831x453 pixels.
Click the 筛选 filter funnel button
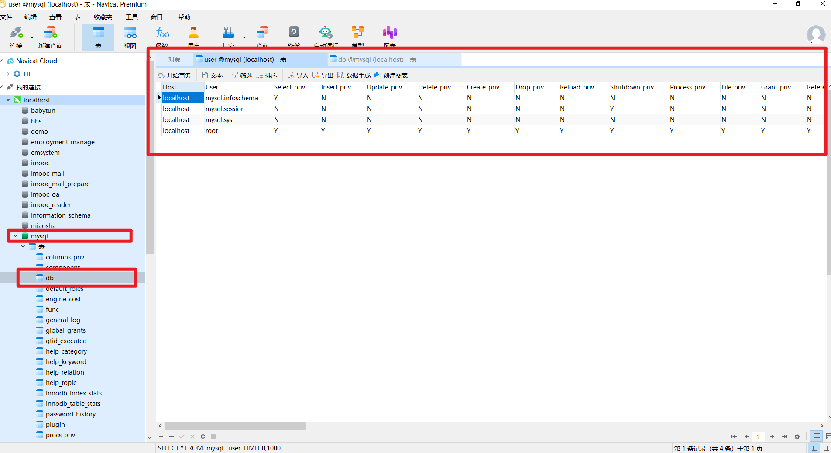point(242,75)
